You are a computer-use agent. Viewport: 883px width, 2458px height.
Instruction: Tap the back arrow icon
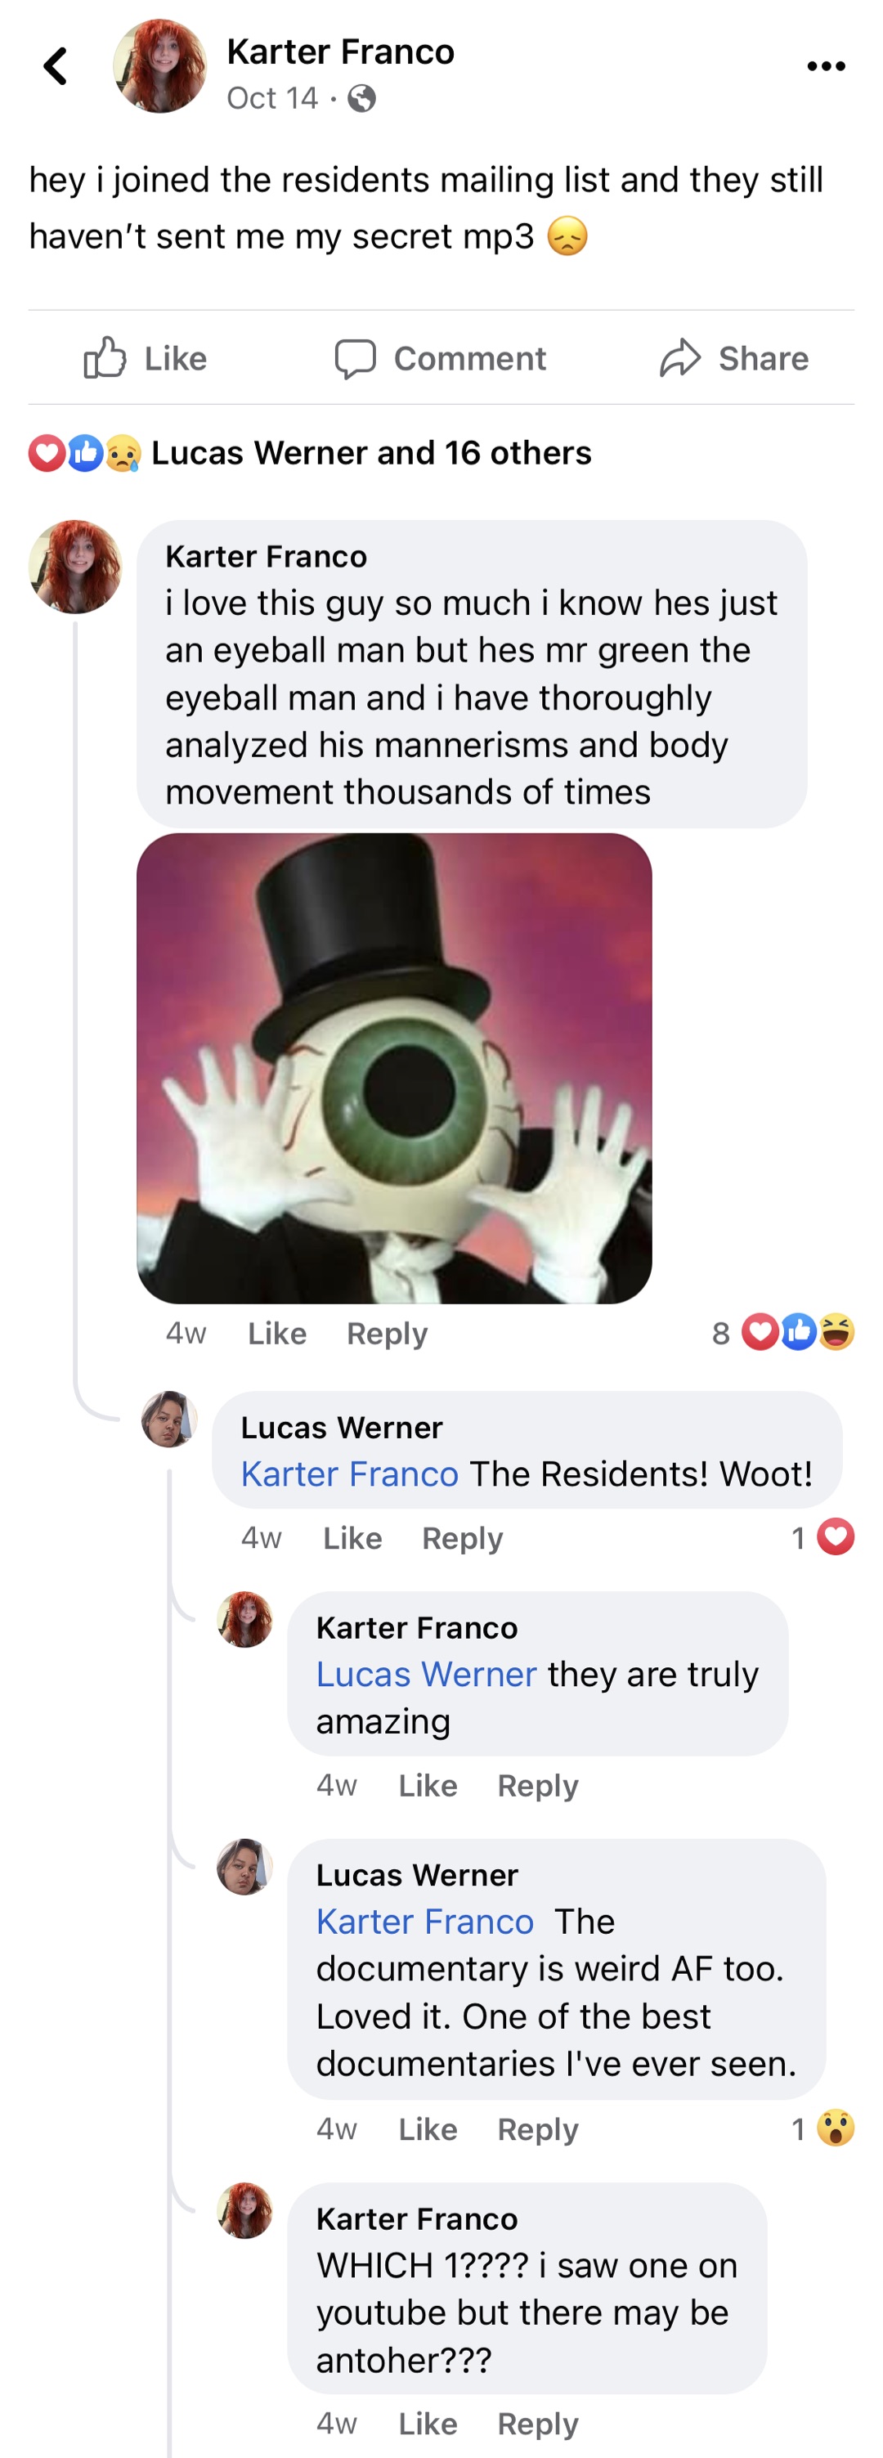pyautogui.click(x=56, y=67)
